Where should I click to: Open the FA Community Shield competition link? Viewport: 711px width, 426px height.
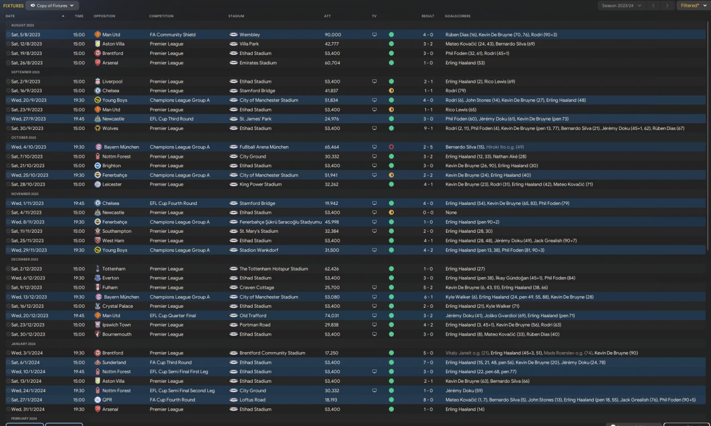173,34
